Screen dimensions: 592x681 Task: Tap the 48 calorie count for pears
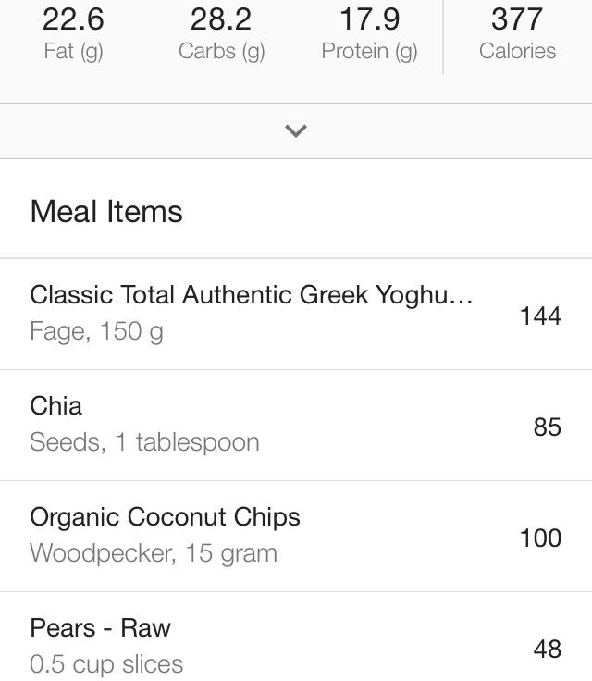547,649
